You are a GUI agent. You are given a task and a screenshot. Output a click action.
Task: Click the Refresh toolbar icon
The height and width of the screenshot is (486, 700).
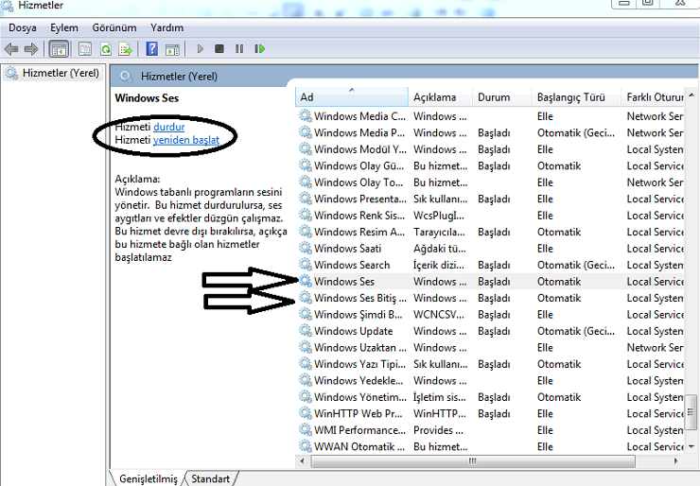tap(106, 48)
